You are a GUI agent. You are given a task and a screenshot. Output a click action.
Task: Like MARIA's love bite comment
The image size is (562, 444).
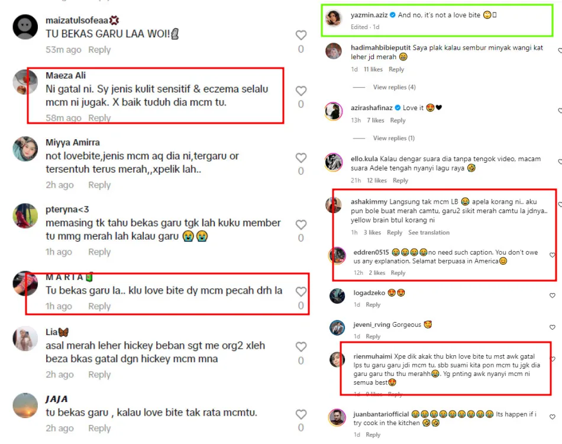(301, 292)
